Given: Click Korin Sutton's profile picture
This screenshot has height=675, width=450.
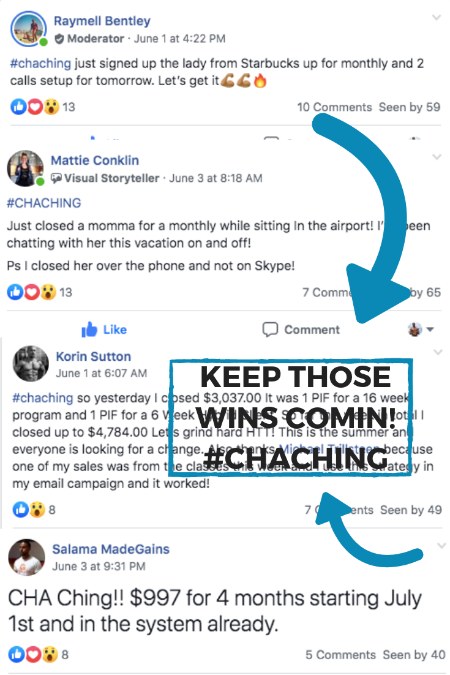Looking at the screenshot, I should point(31,364).
